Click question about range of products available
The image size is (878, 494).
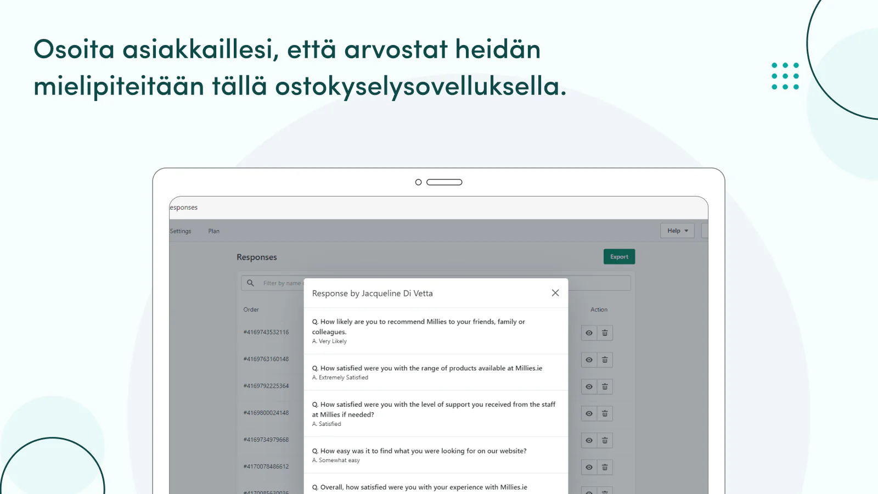(427, 368)
